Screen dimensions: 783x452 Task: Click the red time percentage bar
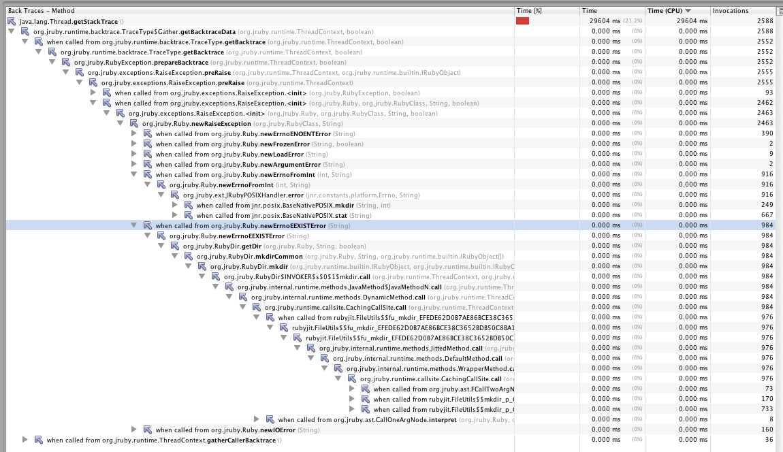(x=522, y=21)
